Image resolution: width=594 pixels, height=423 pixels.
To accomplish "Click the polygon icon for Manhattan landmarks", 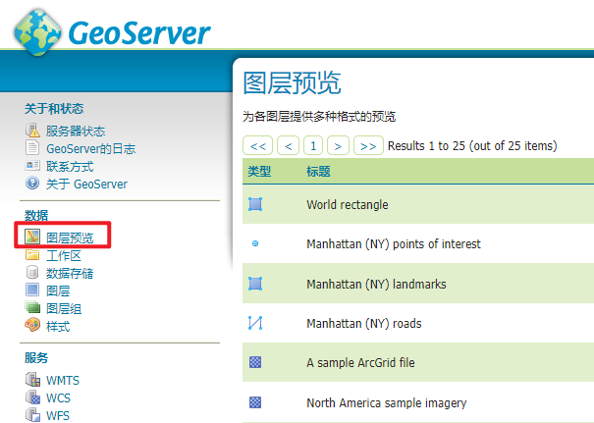I will (x=255, y=284).
